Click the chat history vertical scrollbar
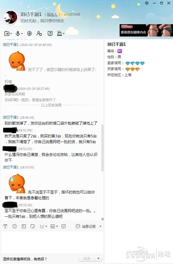173x264 pixels. click(x=102, y=148)
